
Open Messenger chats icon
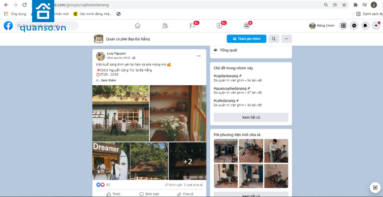tap(354, 26)
